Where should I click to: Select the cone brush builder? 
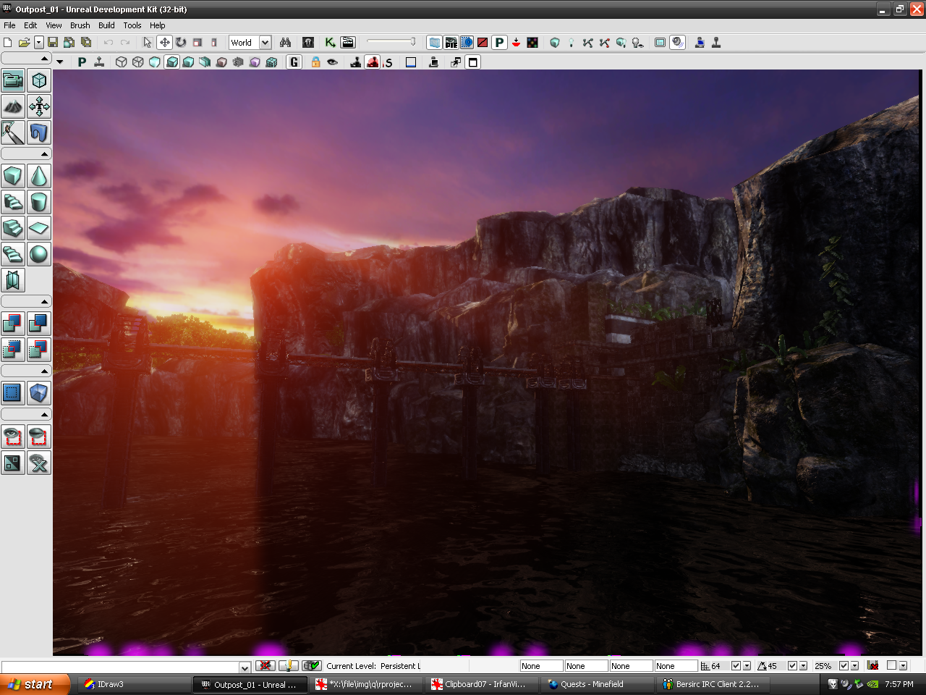point(39,176)
